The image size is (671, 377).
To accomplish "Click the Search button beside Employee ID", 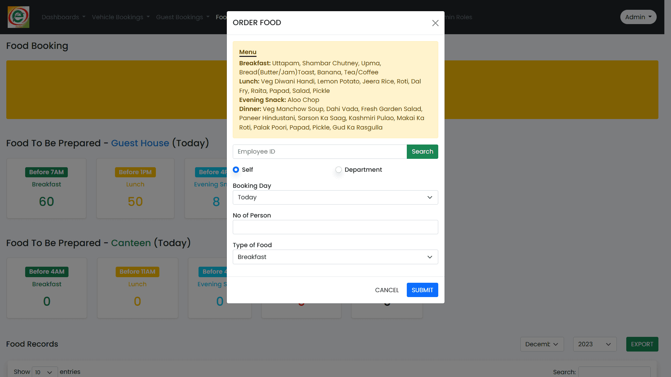I will pyautogui.click(x=422, y=151).
